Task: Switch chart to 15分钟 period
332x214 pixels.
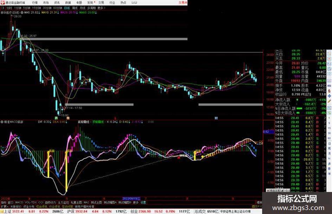Action: tap(37, 8)
